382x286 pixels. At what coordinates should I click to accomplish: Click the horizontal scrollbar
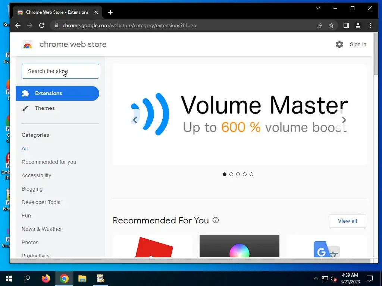coord(190,261)
